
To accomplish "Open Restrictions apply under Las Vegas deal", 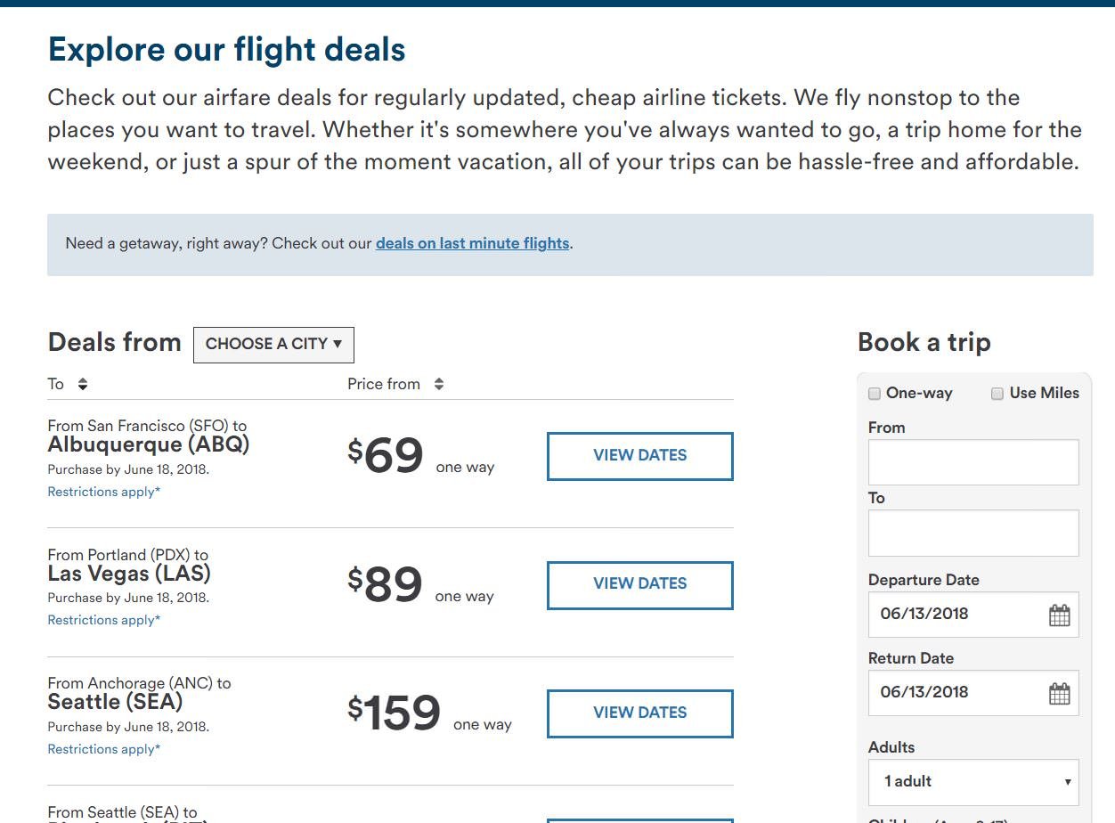I will pos(104,620).
